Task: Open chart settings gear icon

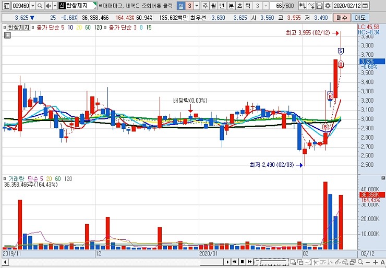Action: (x=328, y=6)
